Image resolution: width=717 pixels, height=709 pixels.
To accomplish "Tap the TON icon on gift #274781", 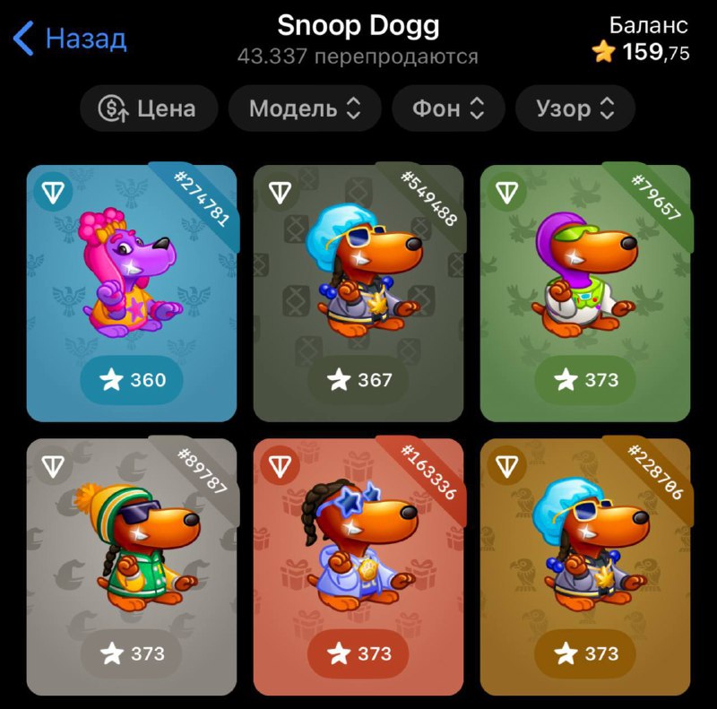I will click(x=53, y=192).
